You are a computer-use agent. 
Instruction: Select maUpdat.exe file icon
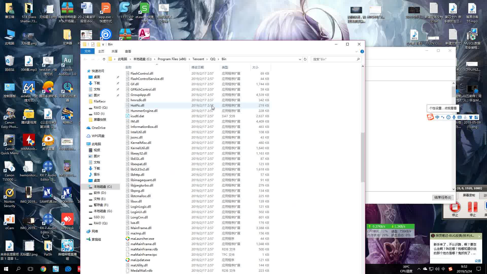click(128, 260)
